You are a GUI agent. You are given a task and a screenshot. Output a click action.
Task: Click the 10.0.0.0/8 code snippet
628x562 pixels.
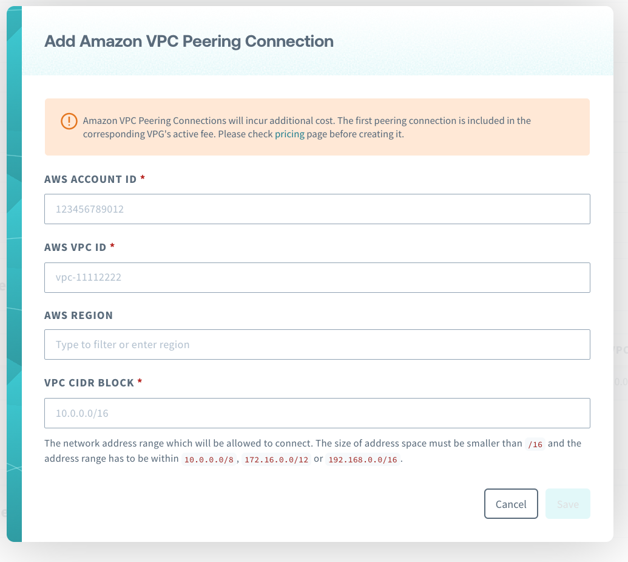209,460
